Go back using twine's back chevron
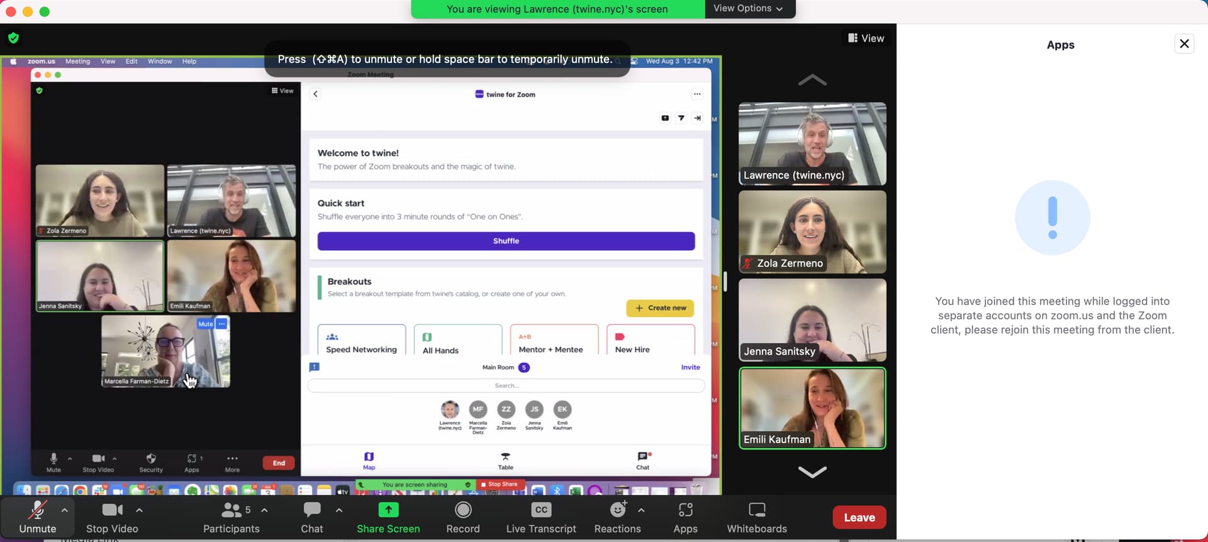 click(x=316, y=94)
